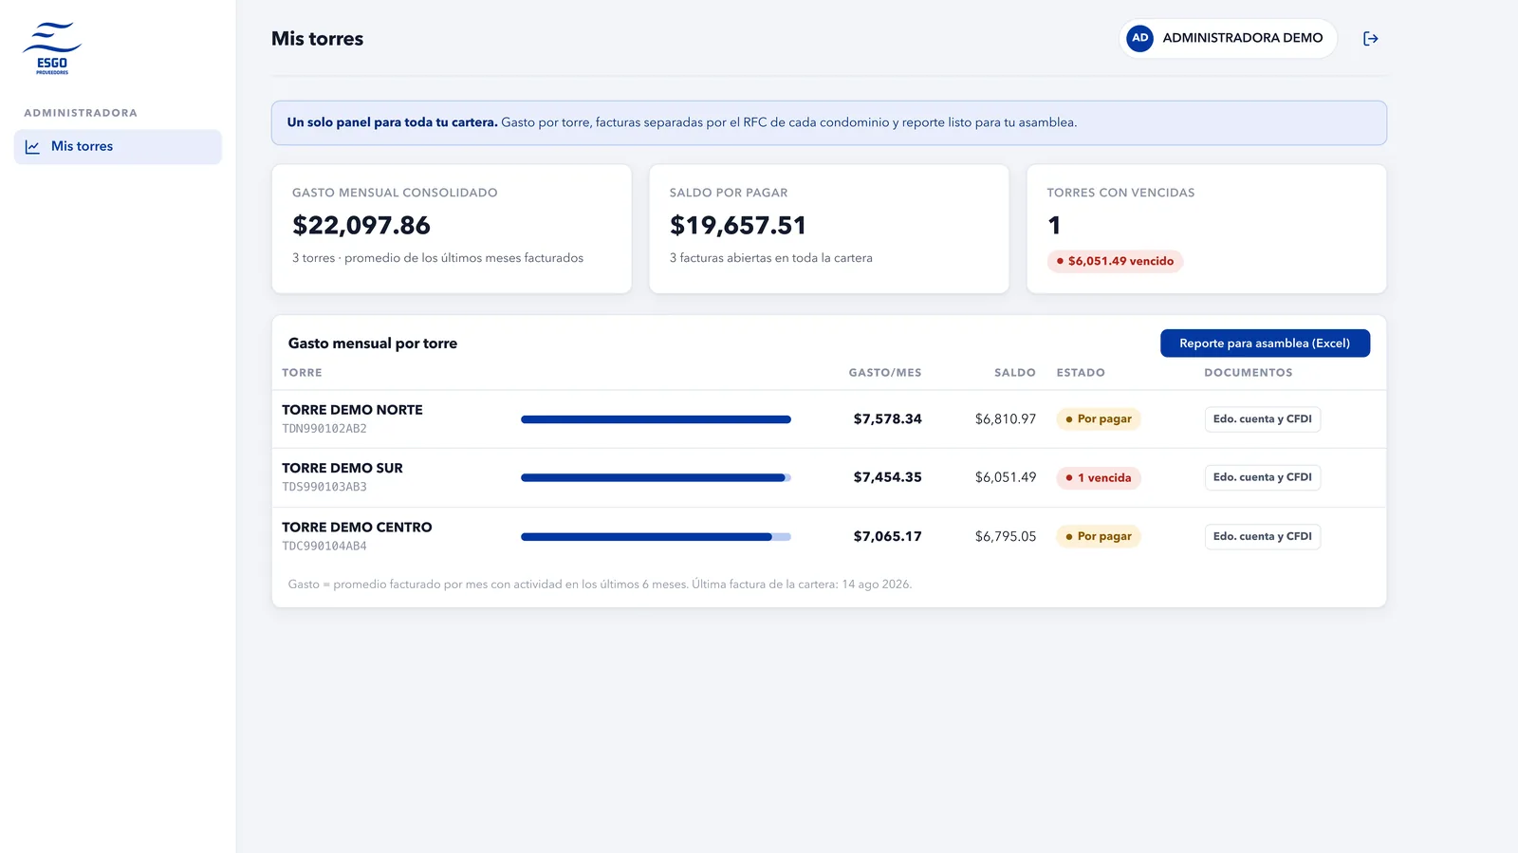Click the TORRE column header
The height and width of the screenshot is (853, 1518).
point(302,373)
